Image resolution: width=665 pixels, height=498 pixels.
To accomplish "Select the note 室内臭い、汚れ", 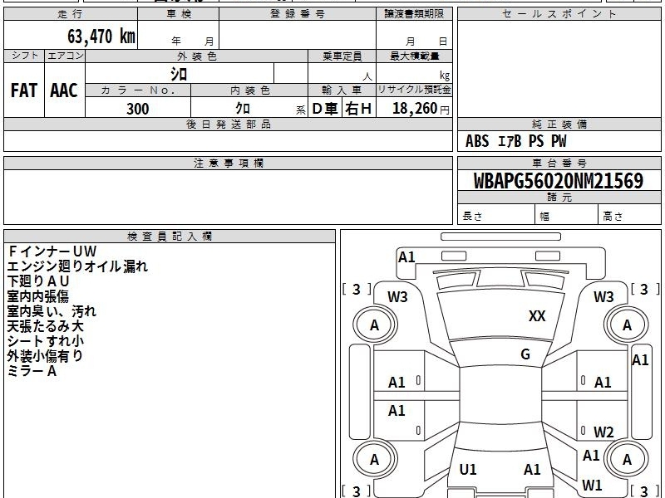I will click(x=52, y=311).
